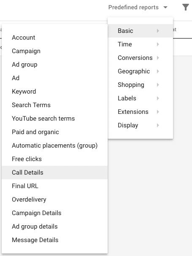Open the Search Terms report
The image size is (192, 256).
click(55, 105)
